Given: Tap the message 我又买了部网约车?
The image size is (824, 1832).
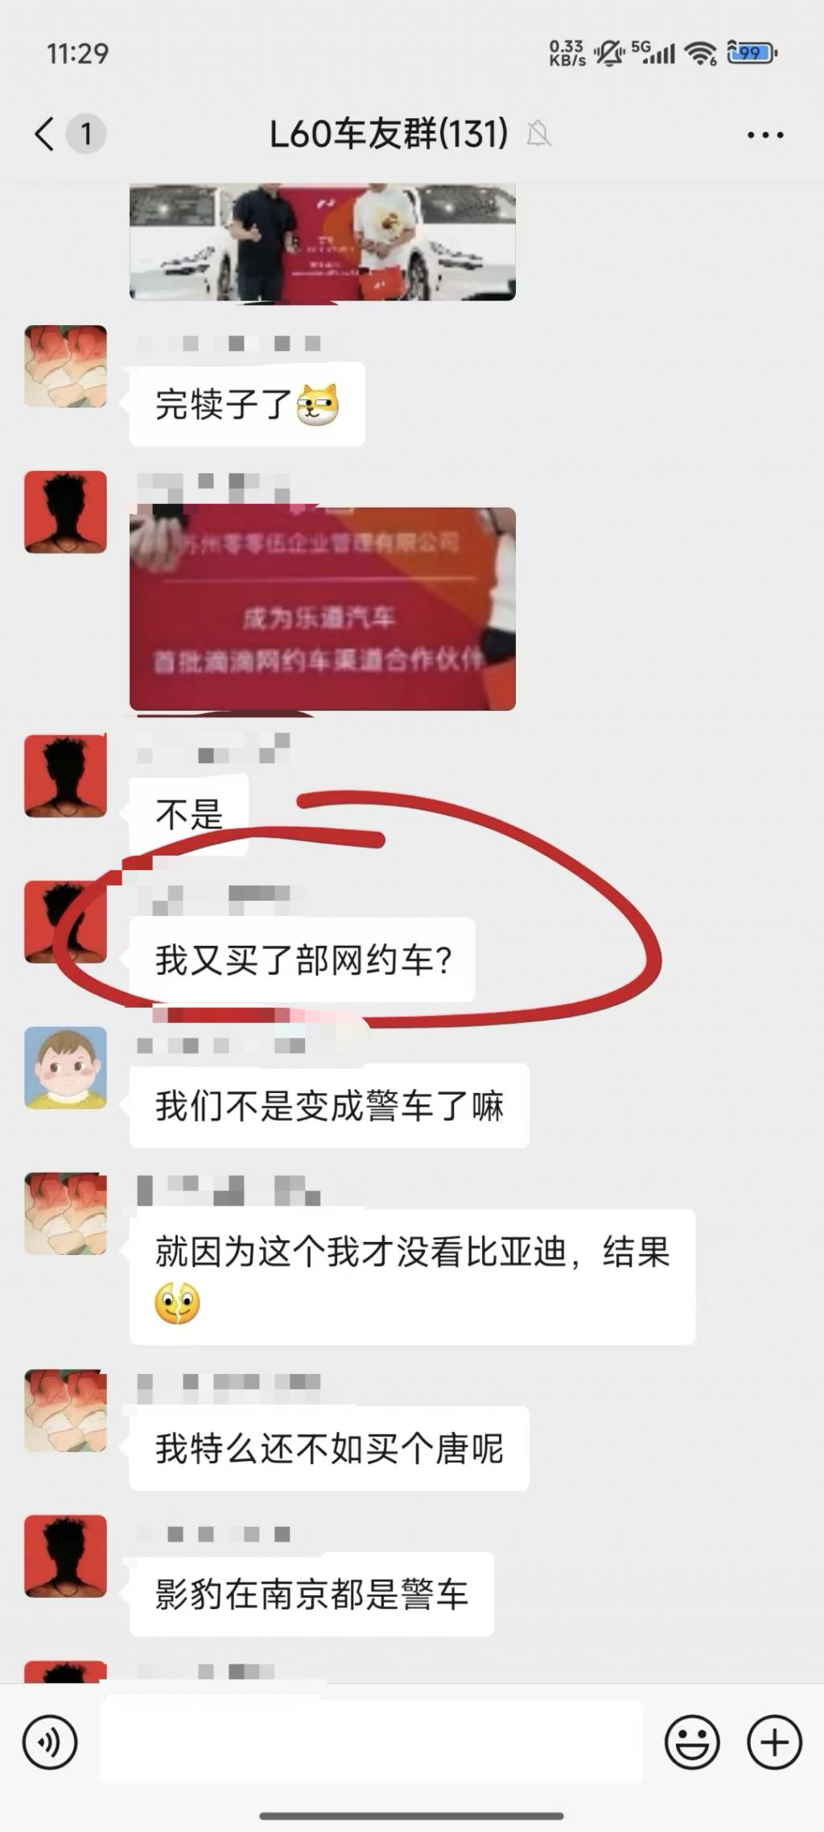Looking at the screenshot, I should 302,960.
